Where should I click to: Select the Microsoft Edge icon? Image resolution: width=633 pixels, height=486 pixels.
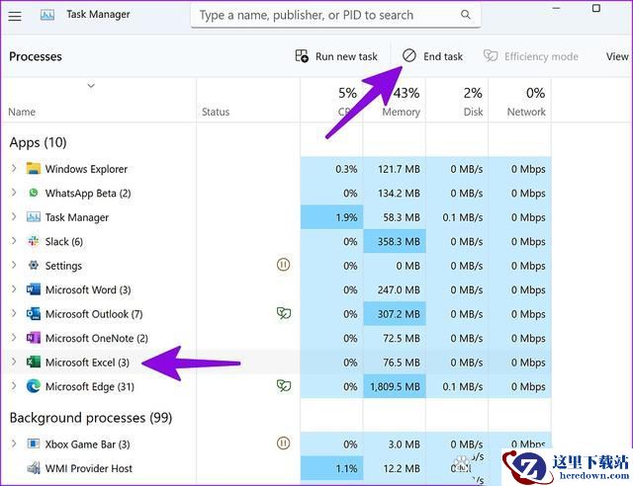click(x=33, y=386)
